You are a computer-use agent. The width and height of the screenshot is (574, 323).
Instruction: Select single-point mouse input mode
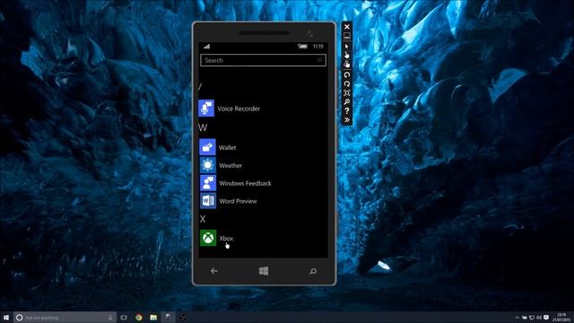click(347, 47)
